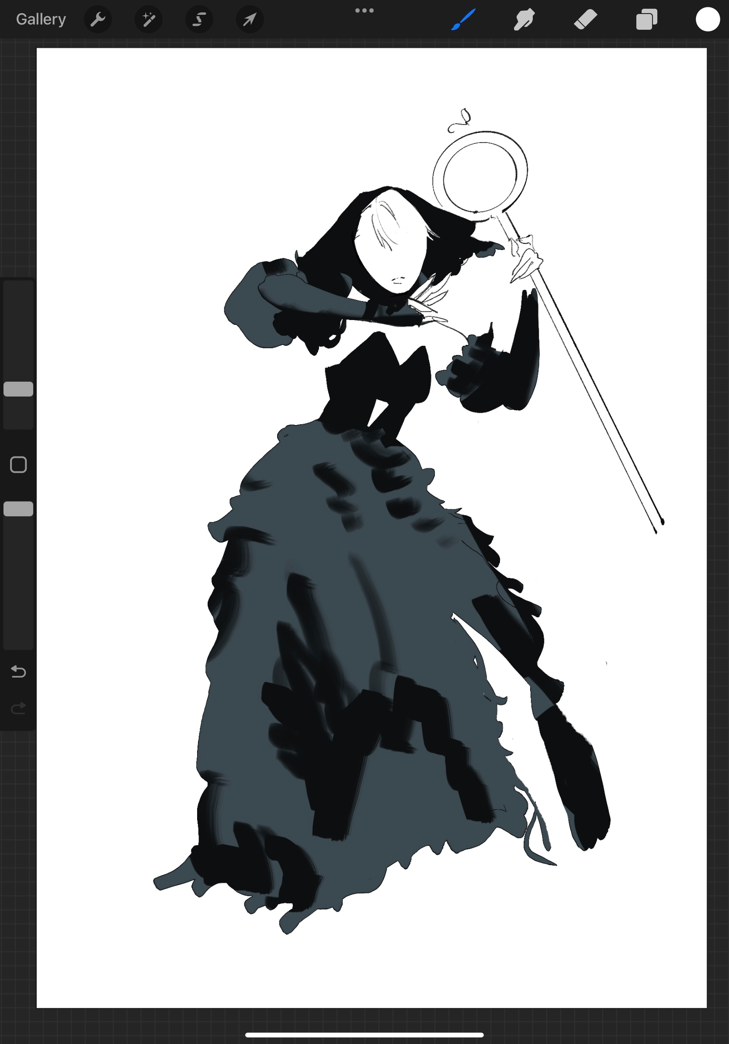Redo the last undone action
The height and width of the screenshot is (1044, 729).
tap(18, 708)
